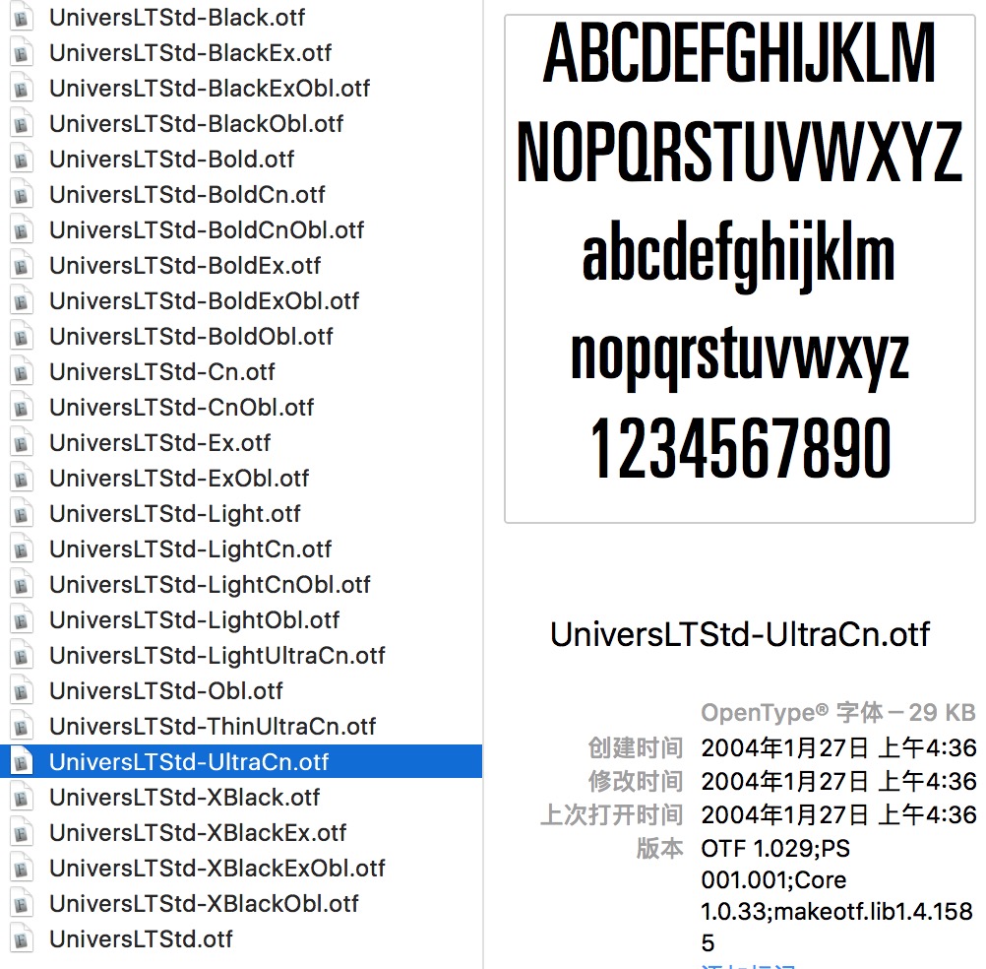The height and width of the screenshot is (969, 986).
Task: Select UniversLTStd.otf file name
Action: (x=141, y=938)
